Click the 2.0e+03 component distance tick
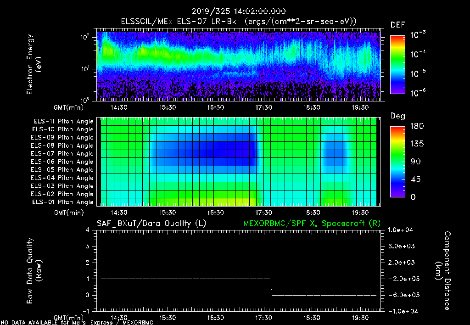The height and width of the screenshot is (325, 470). (x=402, y=262)
